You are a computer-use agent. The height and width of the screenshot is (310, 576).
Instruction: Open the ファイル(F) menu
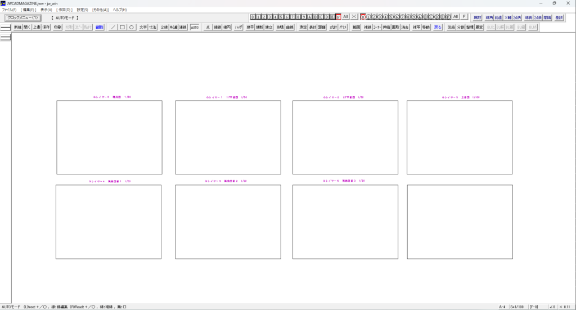[9, 10]
